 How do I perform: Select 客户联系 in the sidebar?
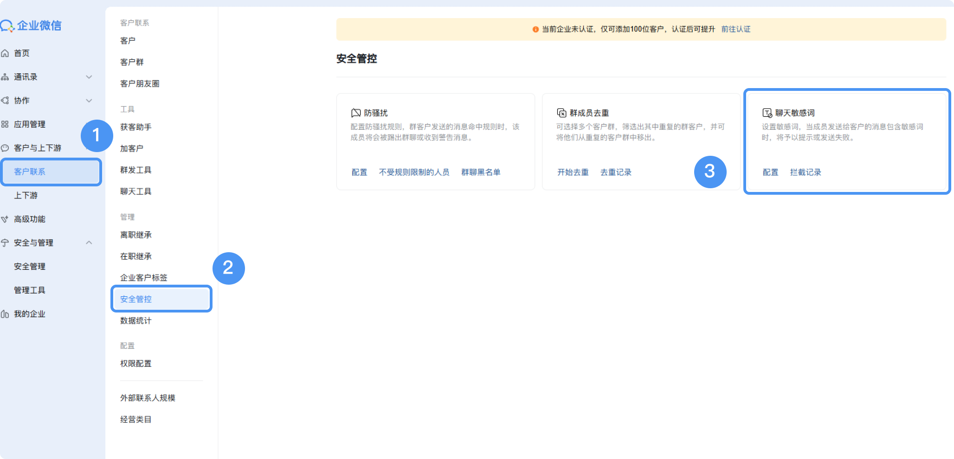point(51,172)
